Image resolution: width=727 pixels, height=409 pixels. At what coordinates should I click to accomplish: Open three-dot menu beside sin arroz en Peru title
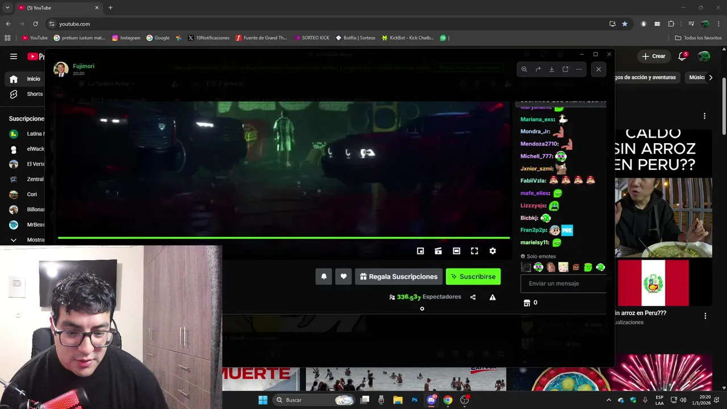[x=705, y=316]
